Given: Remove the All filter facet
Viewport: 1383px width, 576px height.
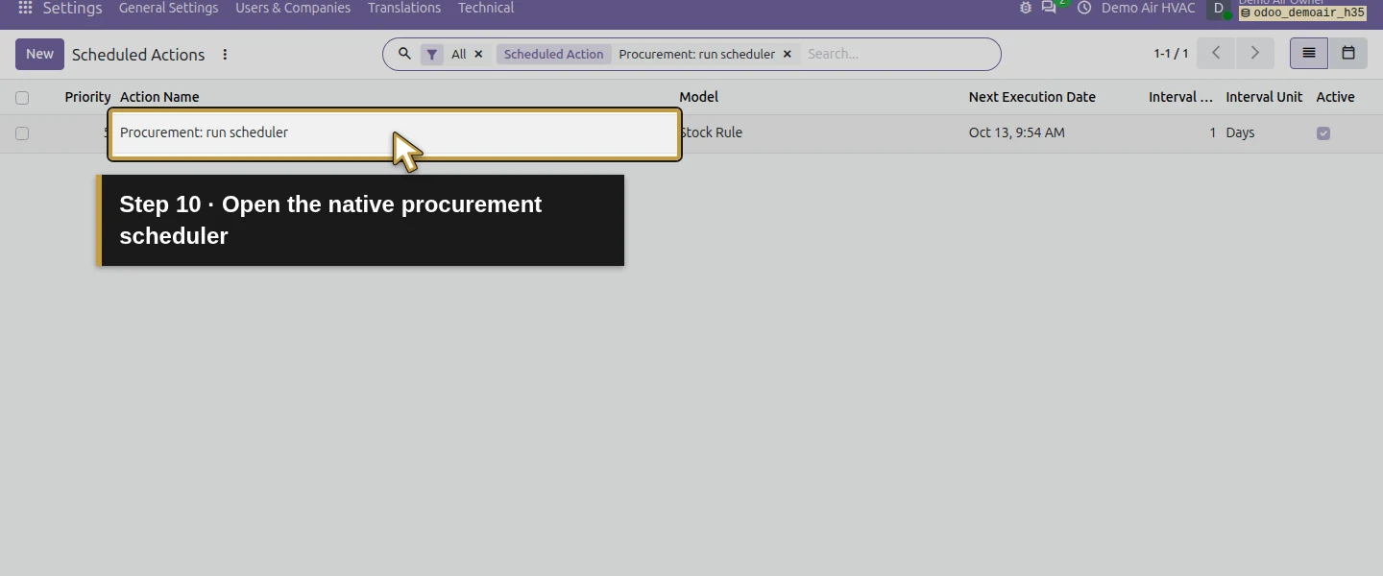Looking at the screenshot, I should 478,55.
